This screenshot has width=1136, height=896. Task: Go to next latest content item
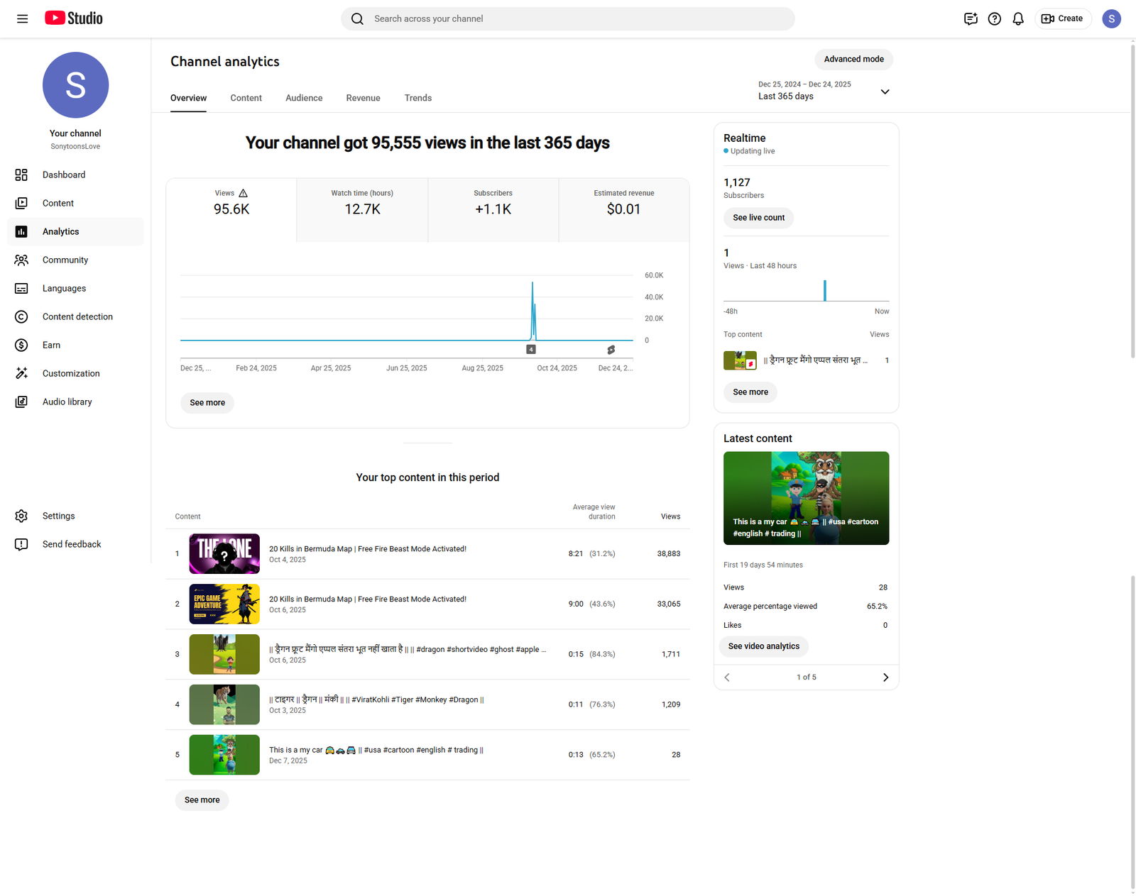(885, 677)
